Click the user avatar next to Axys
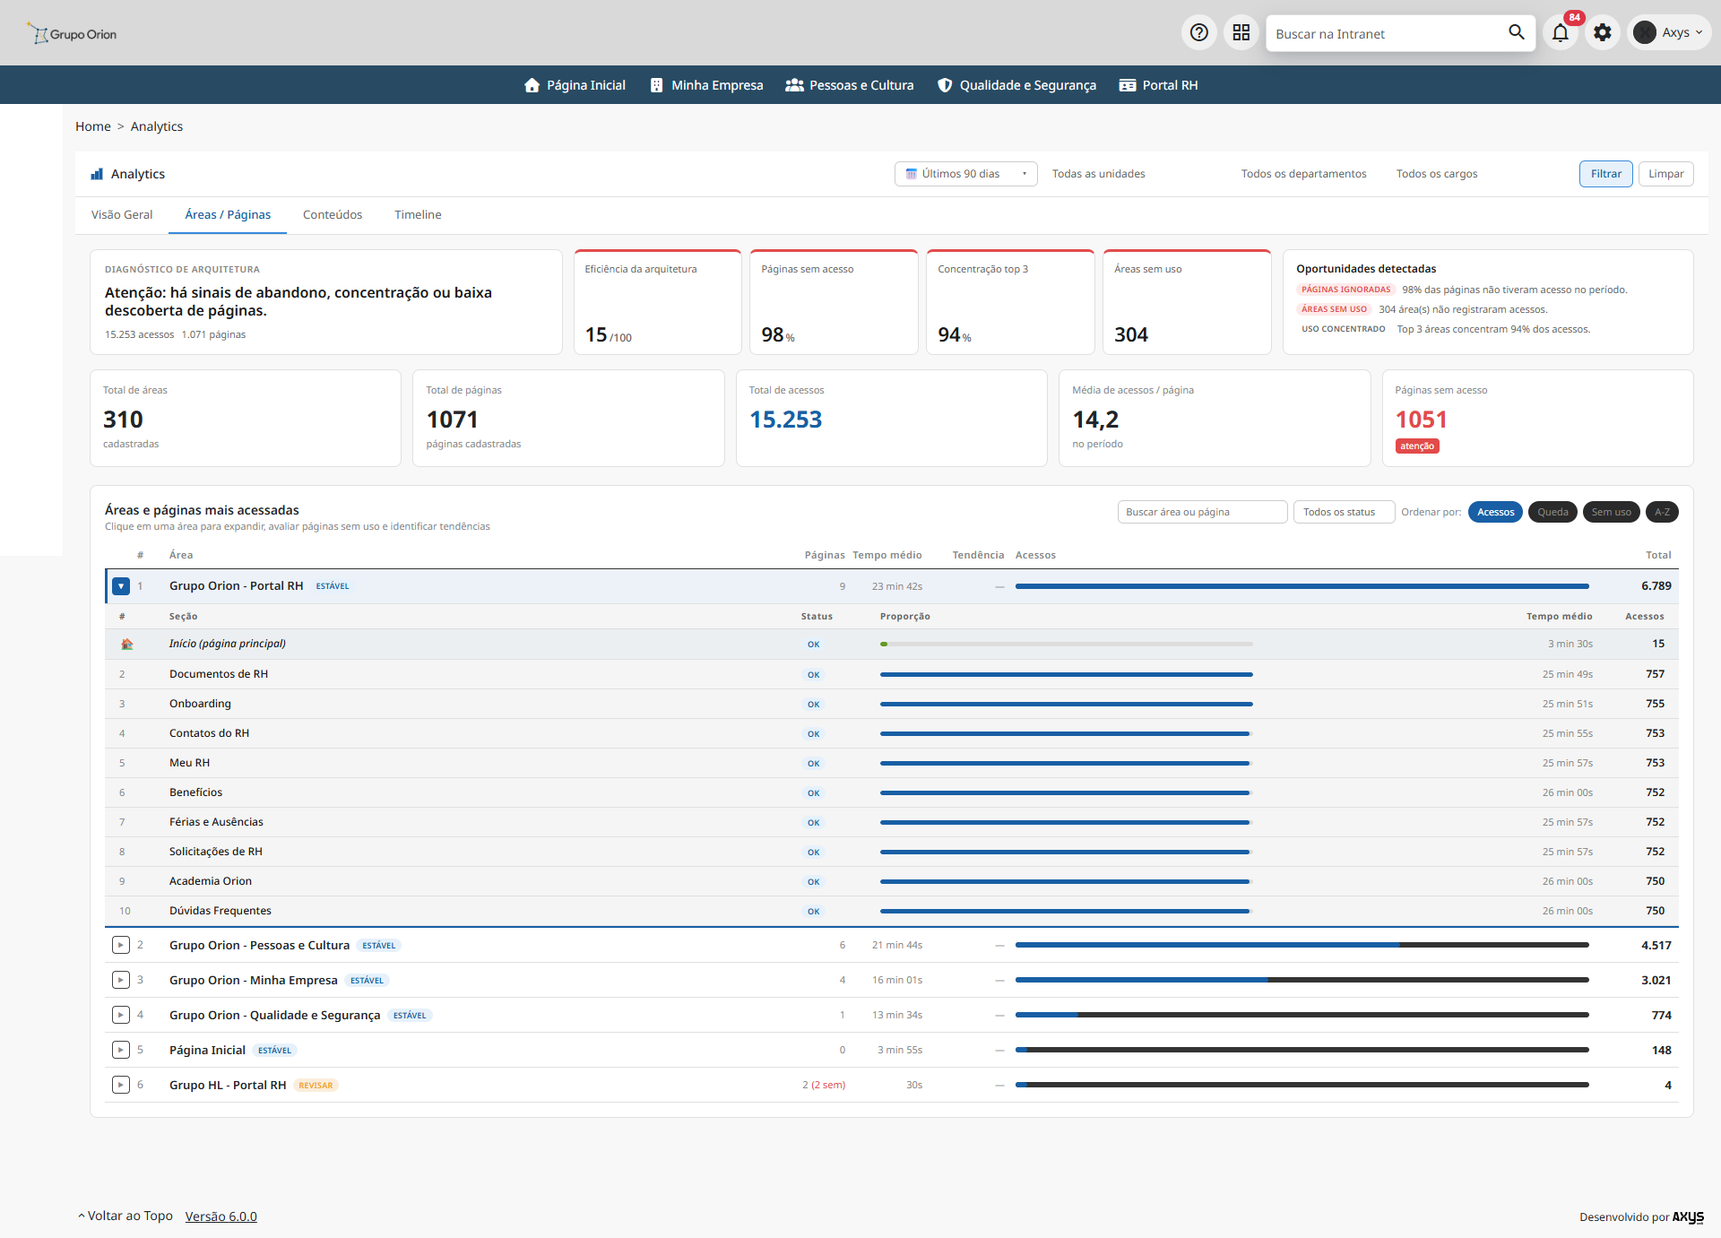This screenshot has width=1721, height=1238. coord(1645,33)
